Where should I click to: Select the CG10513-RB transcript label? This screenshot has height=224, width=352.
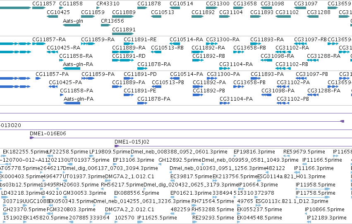tap(167, 48)
